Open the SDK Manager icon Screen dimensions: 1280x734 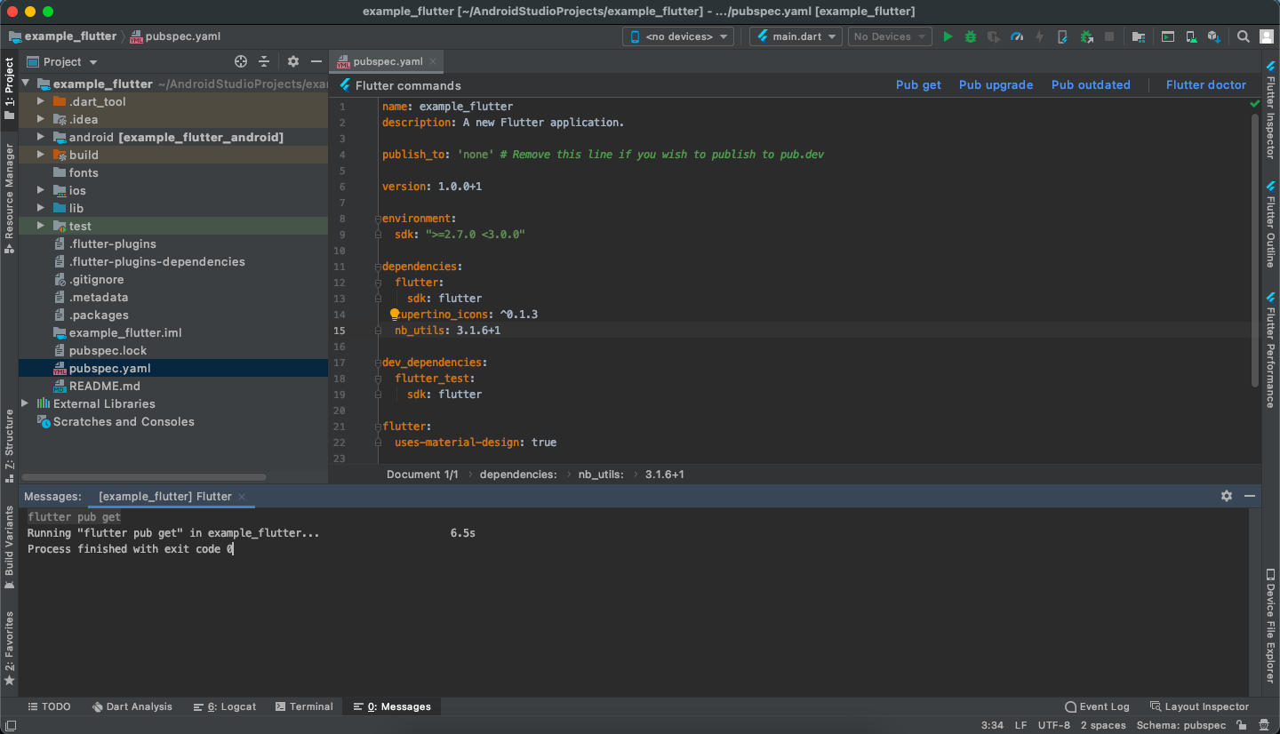[x=1214, y=36]
